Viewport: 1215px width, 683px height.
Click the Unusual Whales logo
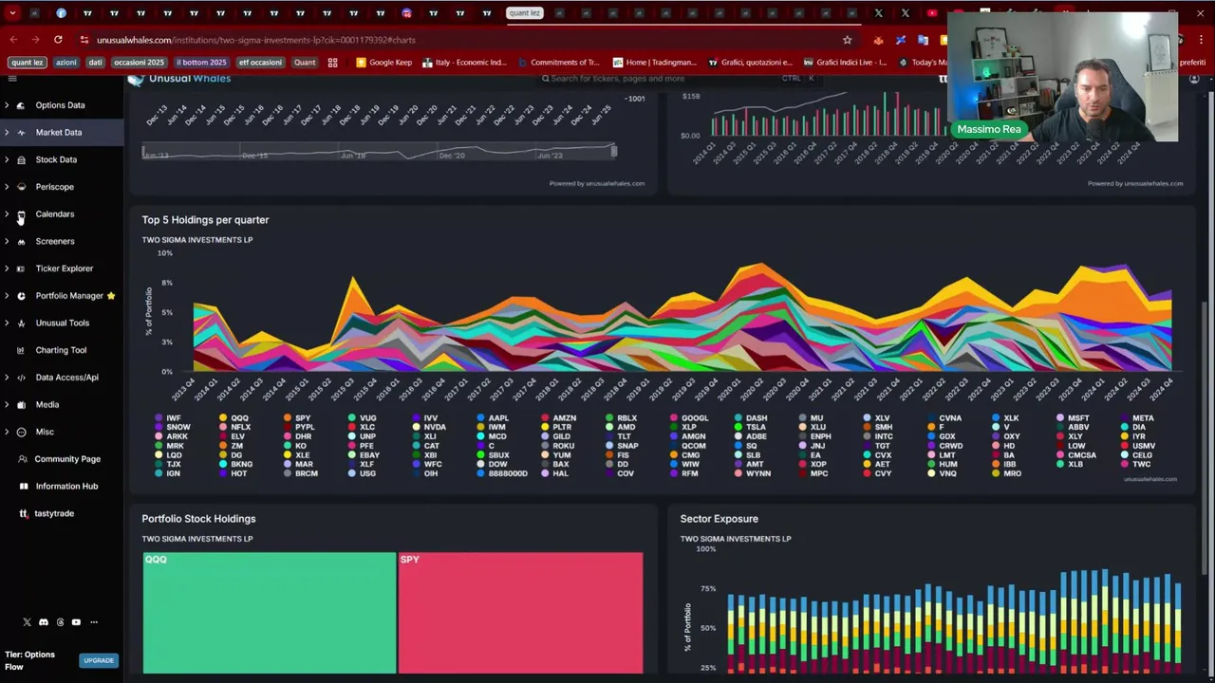[x=180, y=79]
